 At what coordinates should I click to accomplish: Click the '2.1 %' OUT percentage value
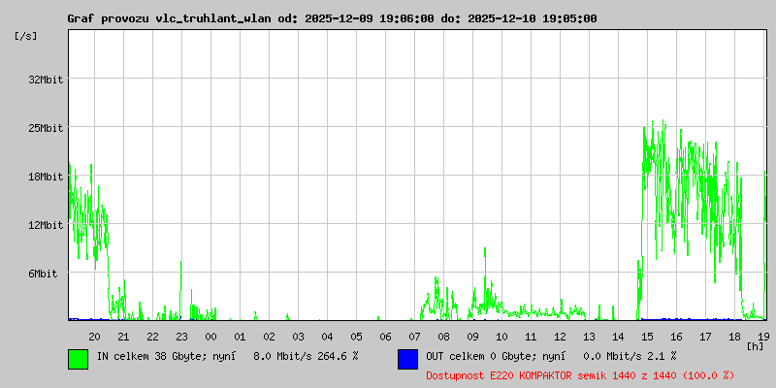click(661, 356)
